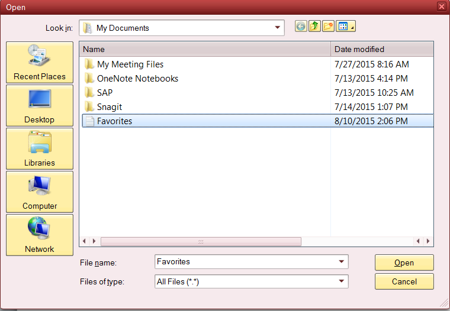Open the Files of type dropdown

click(341, 282)
